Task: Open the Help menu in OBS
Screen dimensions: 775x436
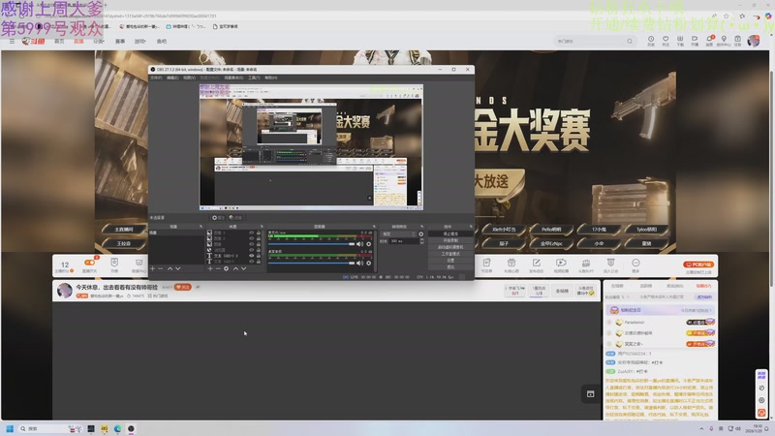Action: pos(271,78)
